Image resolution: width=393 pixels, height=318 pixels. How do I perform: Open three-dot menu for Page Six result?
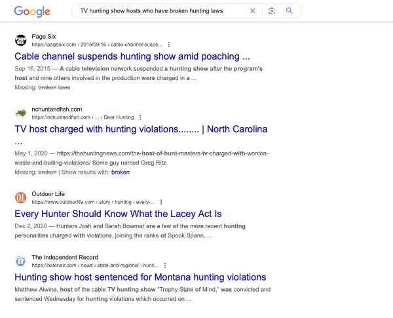169,45
